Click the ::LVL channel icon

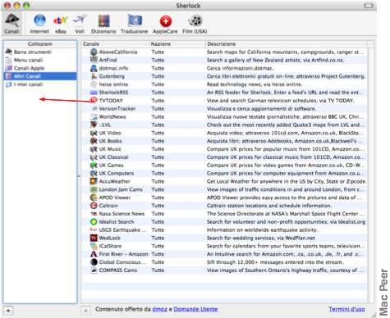tap(94, 125)
